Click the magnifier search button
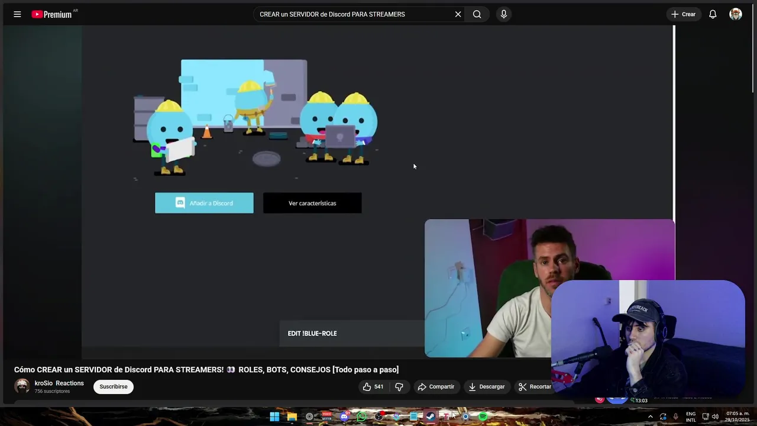The height and width of the screenshot is (426, 757). pyautogui.click(x=477, y=14)
